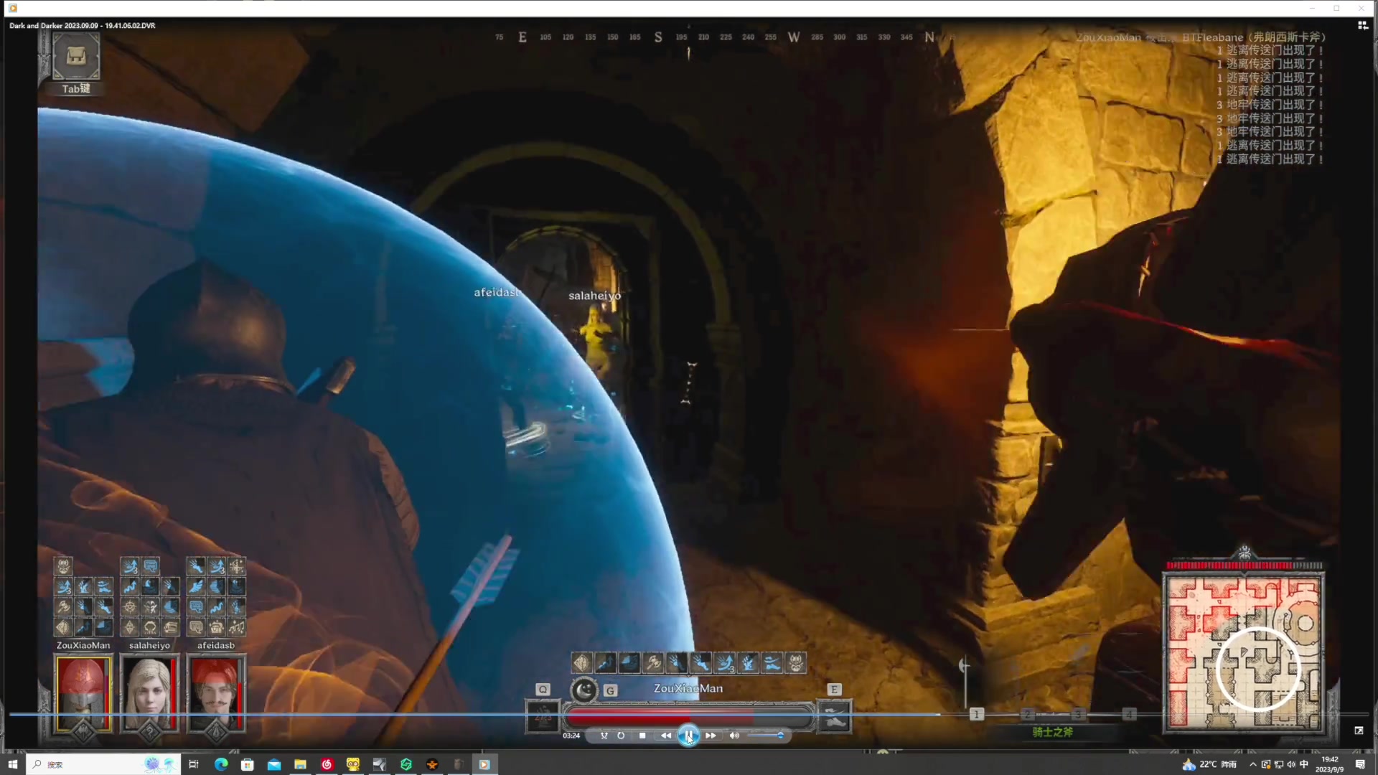1378x775 pixels.
Task: Open the notification center
Action: tap(1360, 764)
